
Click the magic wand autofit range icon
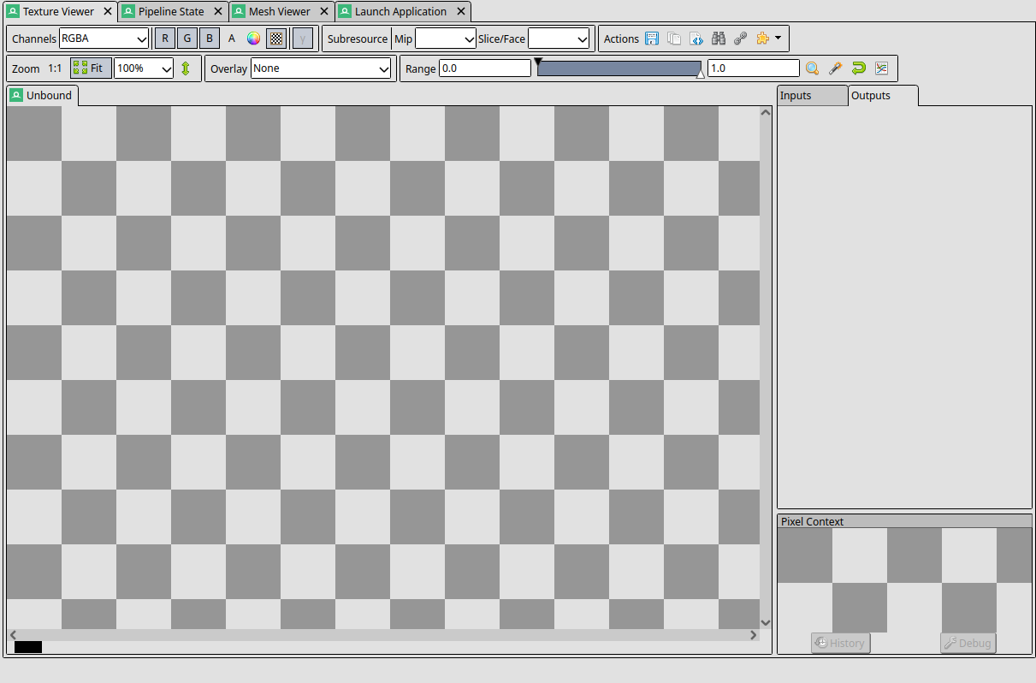(x=836, y=68)
